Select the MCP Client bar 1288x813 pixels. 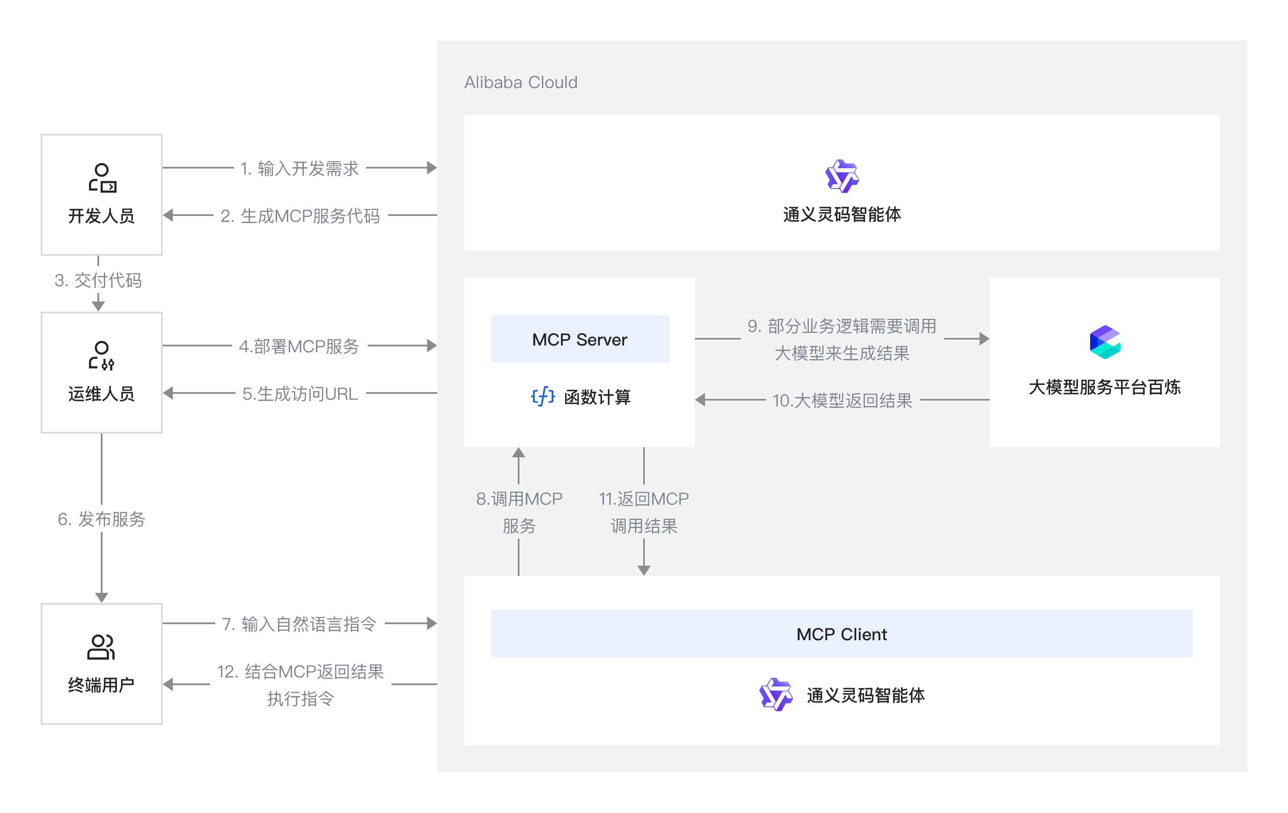tap(841, 633)
